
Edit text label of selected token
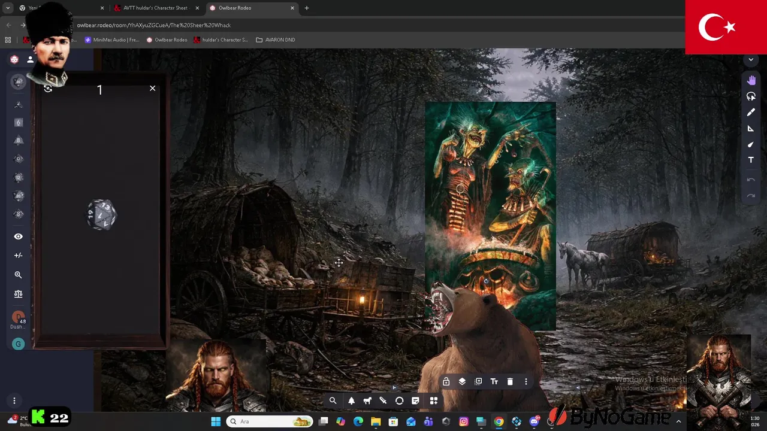[494, 381]
